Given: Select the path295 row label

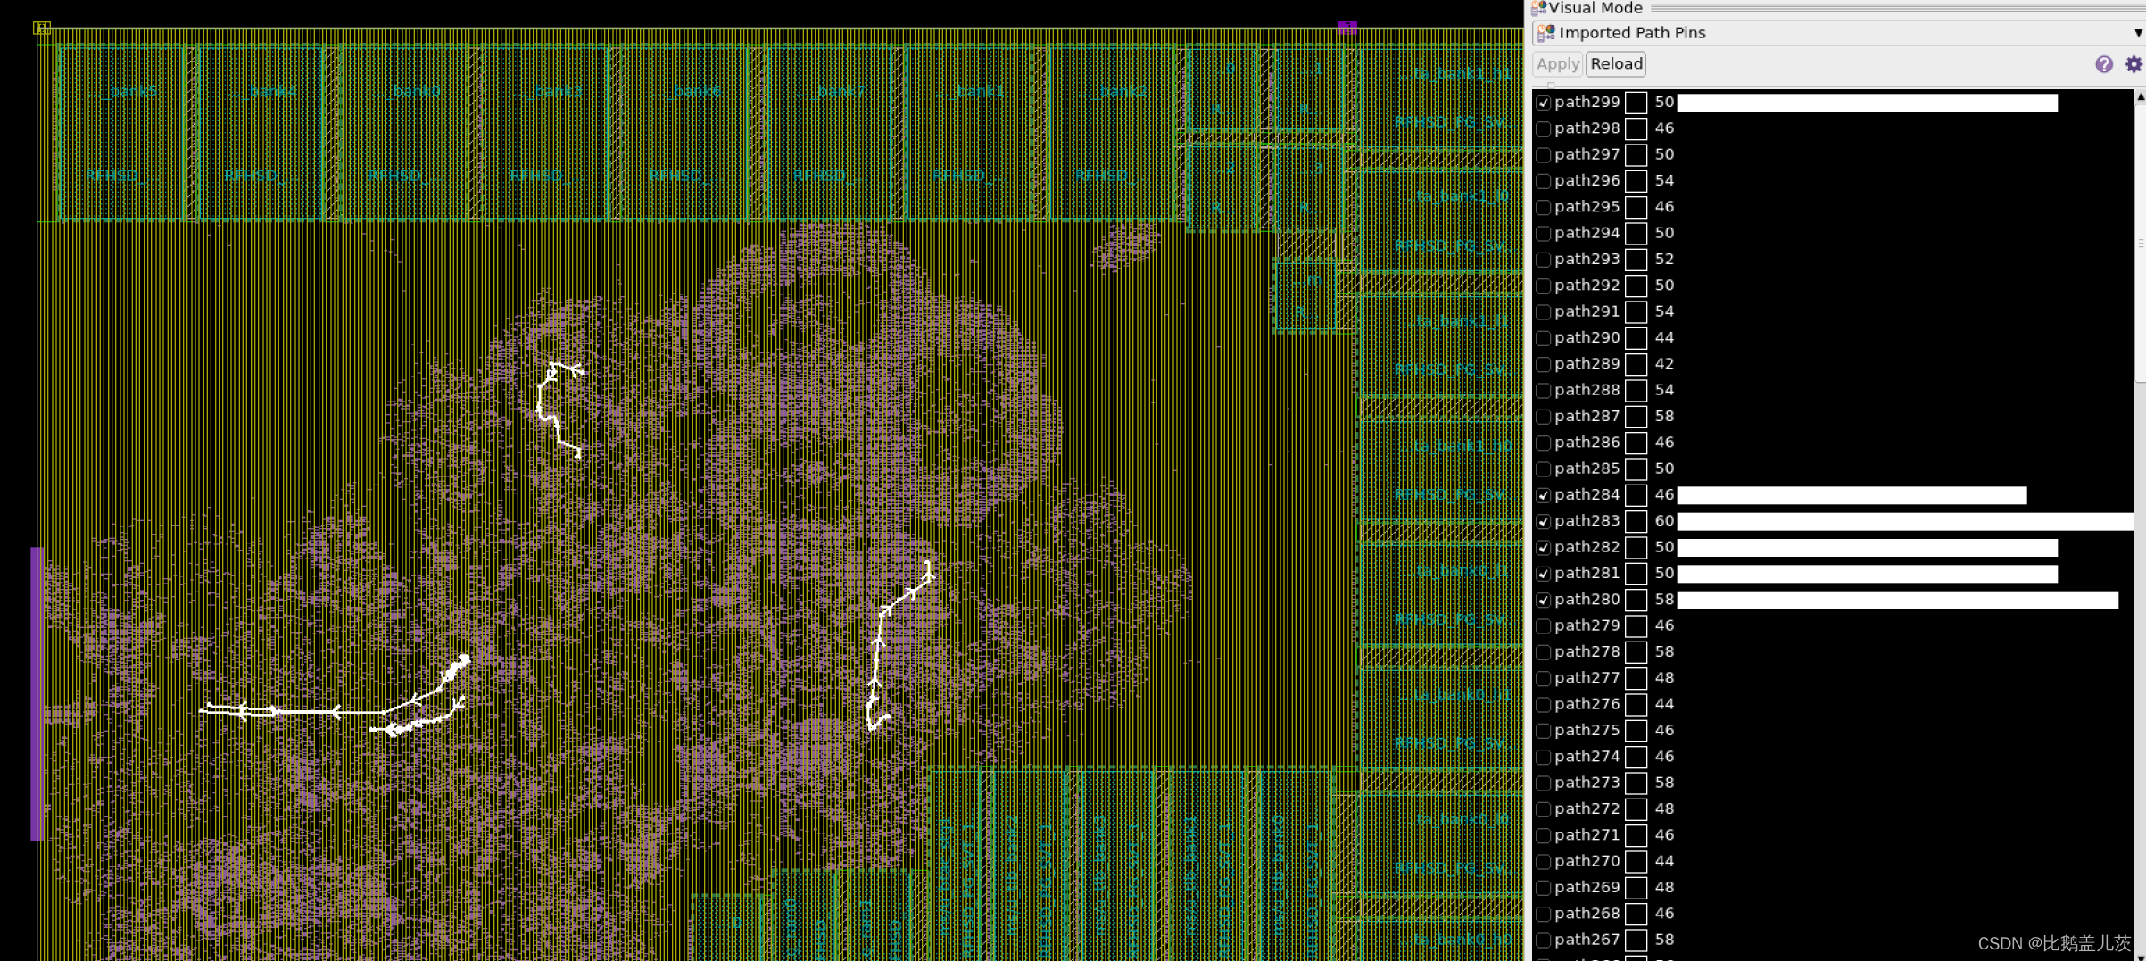Looking at the screenshot, I should click(1587, 207).
